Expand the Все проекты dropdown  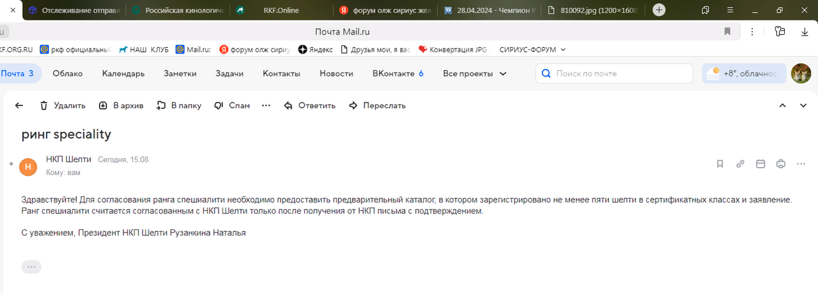click(x=475, y=73)
